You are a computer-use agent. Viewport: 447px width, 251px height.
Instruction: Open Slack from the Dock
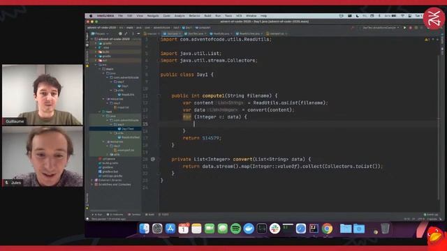click(x=274, y=229)
